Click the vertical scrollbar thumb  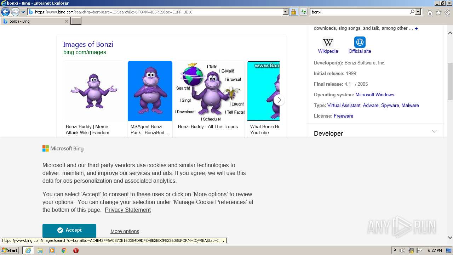450,81
